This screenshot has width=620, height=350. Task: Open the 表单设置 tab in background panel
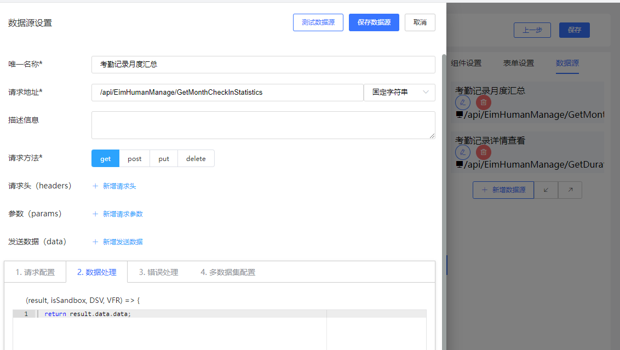click(519, 64)
